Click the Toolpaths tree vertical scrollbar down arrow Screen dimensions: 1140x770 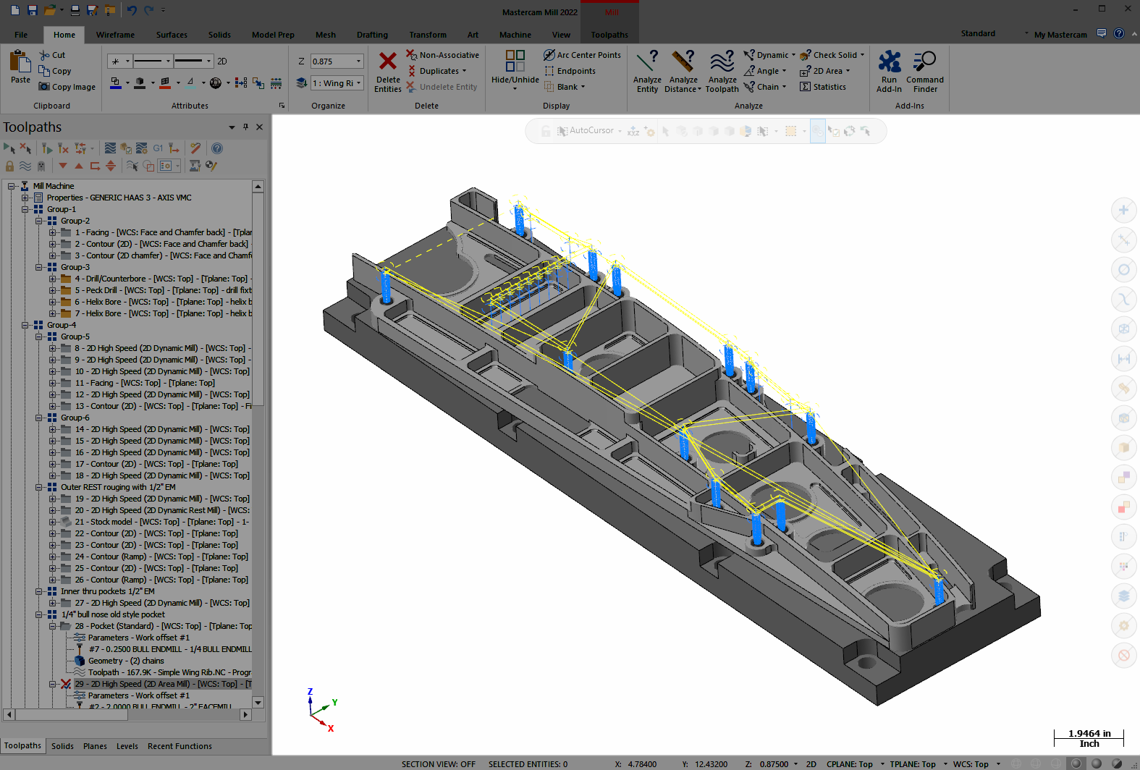pos(258,703)
